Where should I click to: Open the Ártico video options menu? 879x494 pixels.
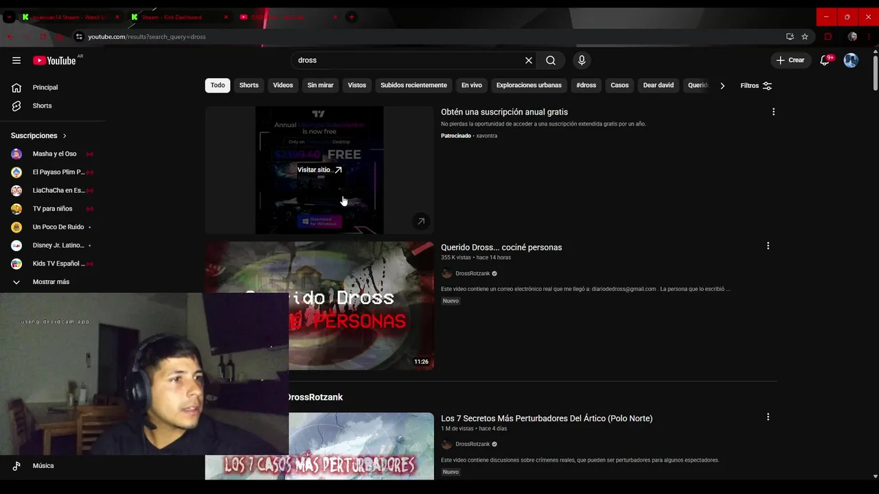768,416
